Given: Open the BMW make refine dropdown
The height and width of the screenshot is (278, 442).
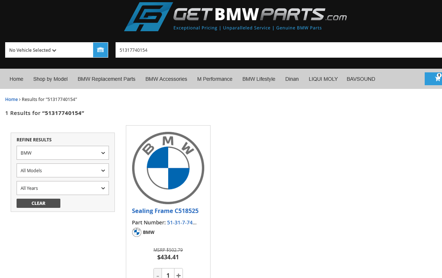Looking at the screenshot, I should click(63, 153).
